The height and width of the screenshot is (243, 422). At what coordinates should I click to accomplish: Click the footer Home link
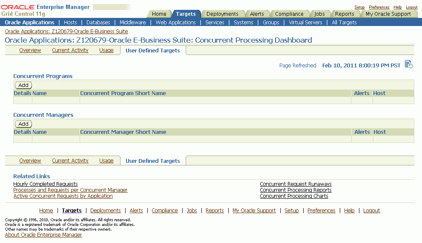(46, 211)
